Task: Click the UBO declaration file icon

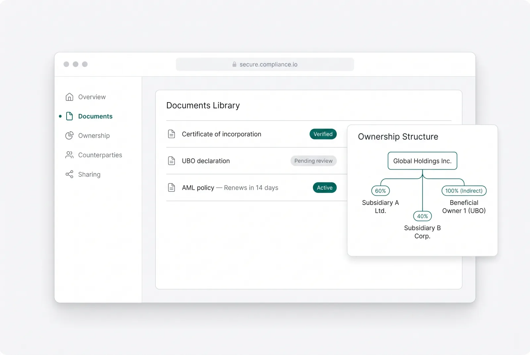Action: (x=172, y=161)
